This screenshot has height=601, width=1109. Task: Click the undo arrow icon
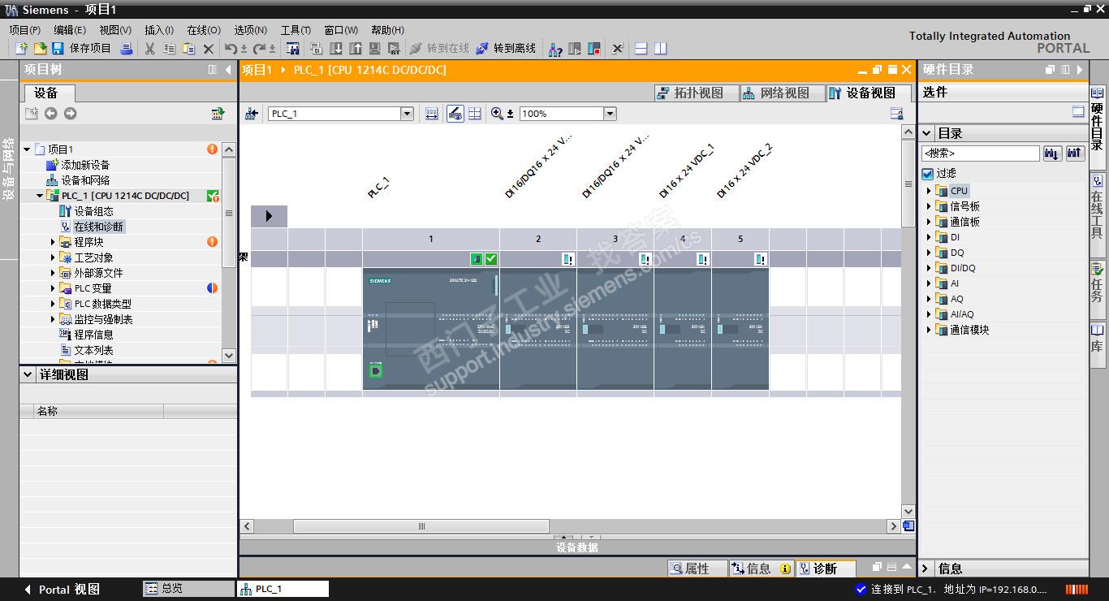(231, 49)
